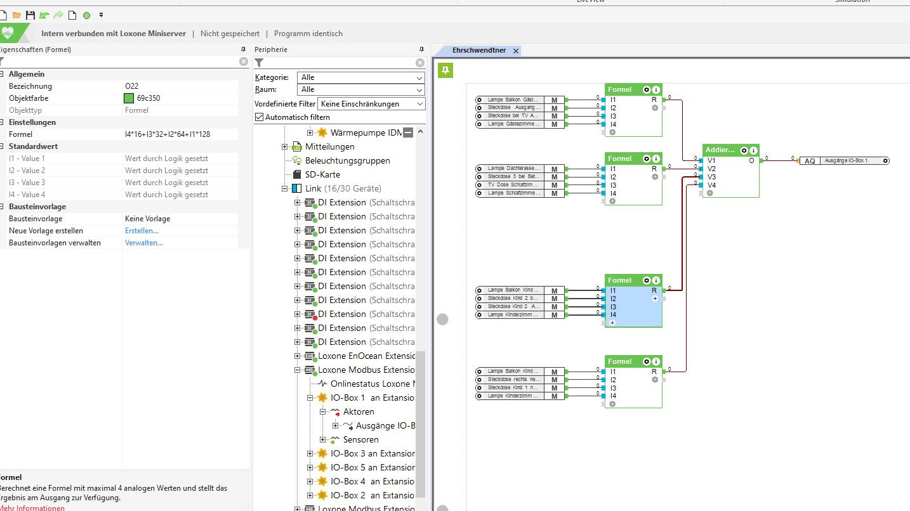Toggle the Automatisch filtern checkbox
This screenshot has width=910, height=511.
tap(259, 117)
